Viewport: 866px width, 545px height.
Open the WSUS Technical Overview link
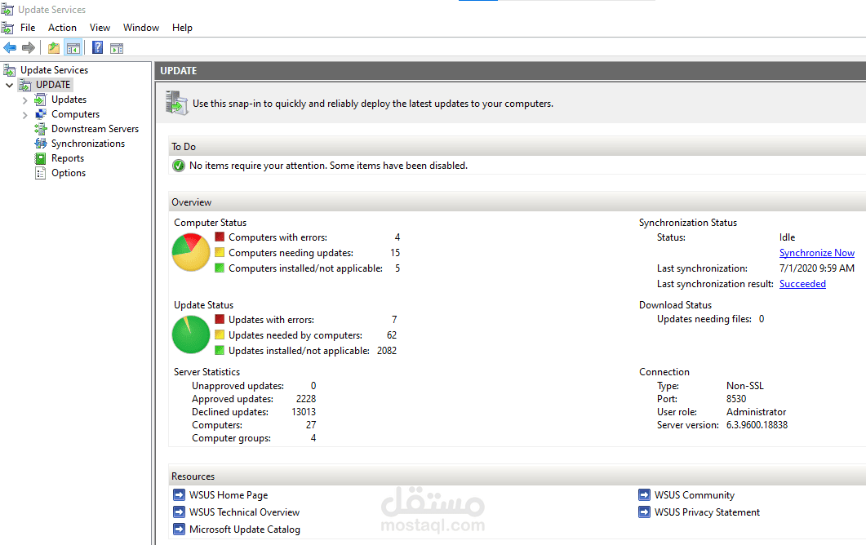245,512
